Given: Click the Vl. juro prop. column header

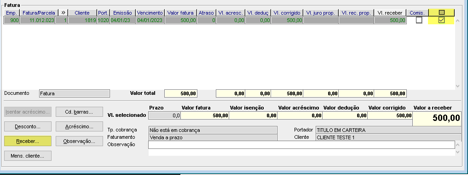Looking at the screenshot, I should pos(321,13).
